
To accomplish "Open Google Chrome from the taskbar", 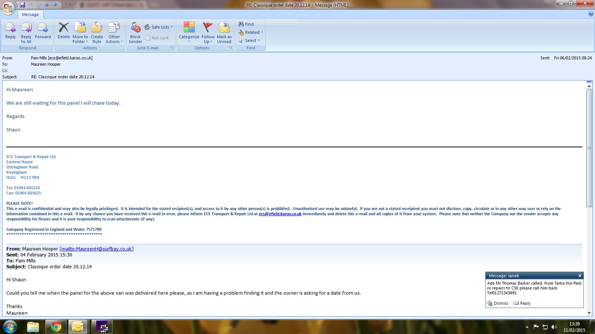I will tap(56, 327).
